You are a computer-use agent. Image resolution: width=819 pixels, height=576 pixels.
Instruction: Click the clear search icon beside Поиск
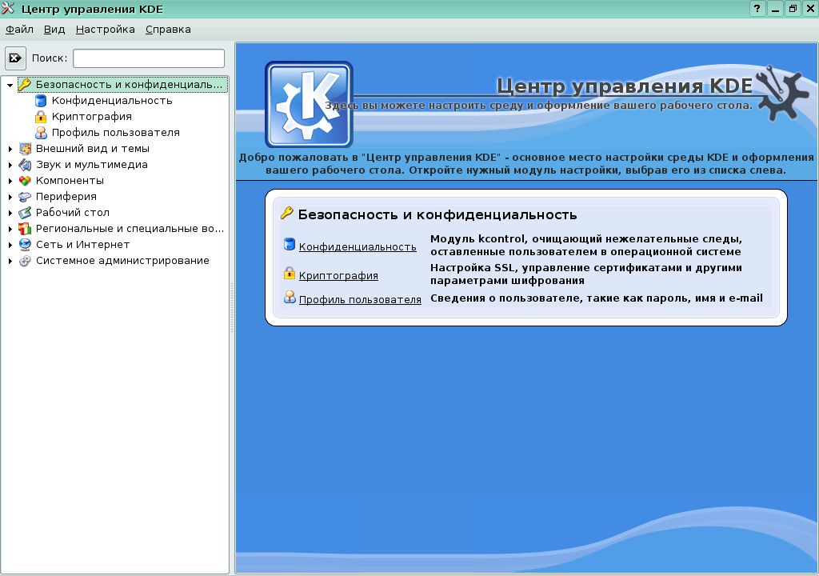click(15, 57)
